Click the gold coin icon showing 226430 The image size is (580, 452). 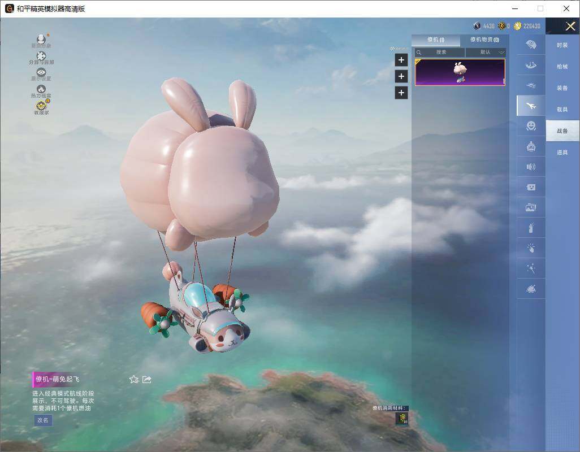[517, 26]
